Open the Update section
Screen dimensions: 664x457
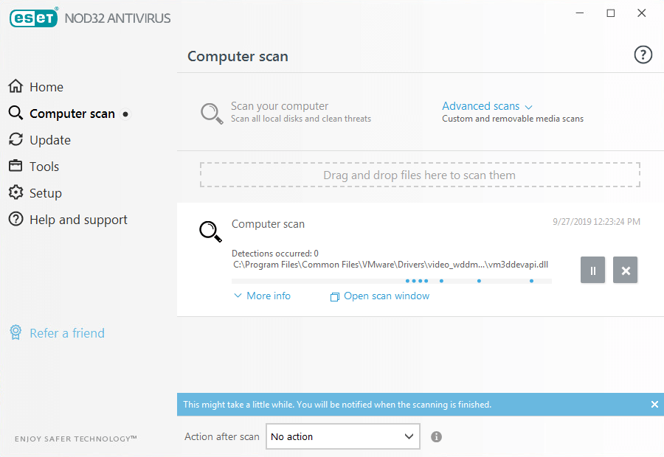coord(50,139)
